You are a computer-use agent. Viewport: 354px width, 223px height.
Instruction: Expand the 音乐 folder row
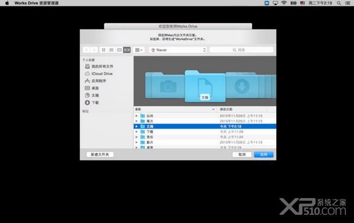(x=136, y=137)
